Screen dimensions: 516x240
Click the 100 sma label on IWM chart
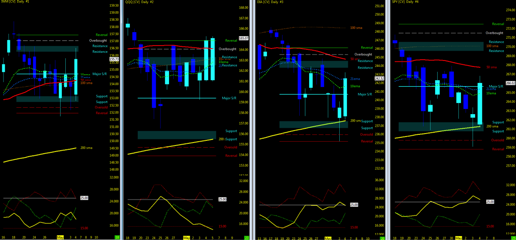[x=86, y=82]
